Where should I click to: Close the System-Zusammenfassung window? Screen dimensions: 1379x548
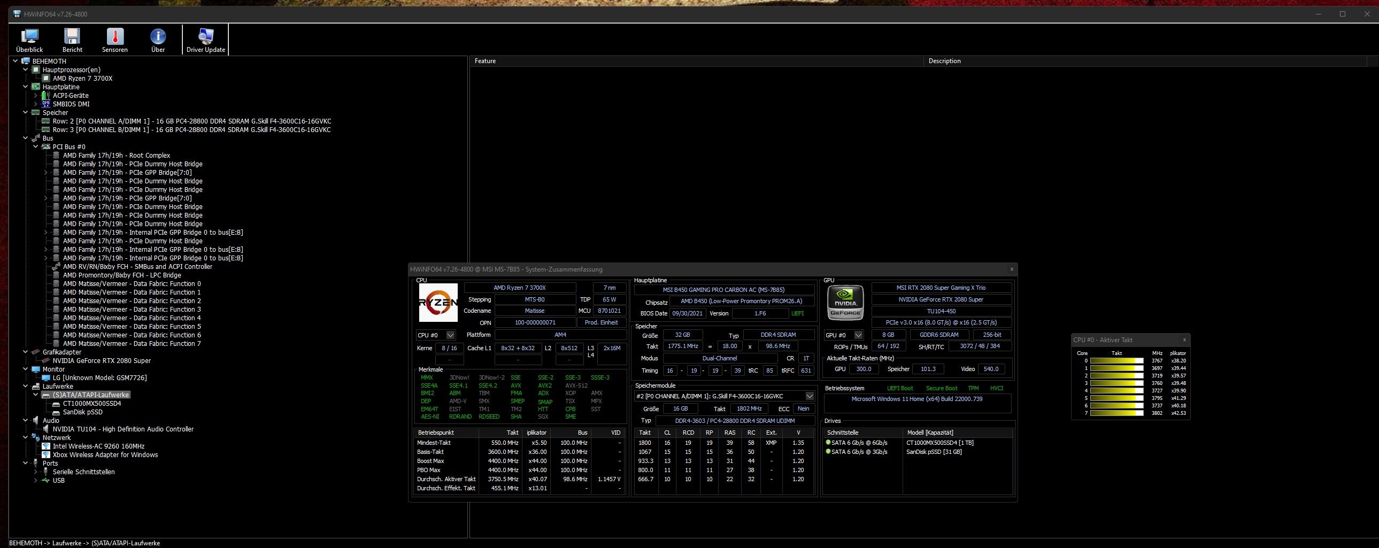click(x=1011, y=269)
